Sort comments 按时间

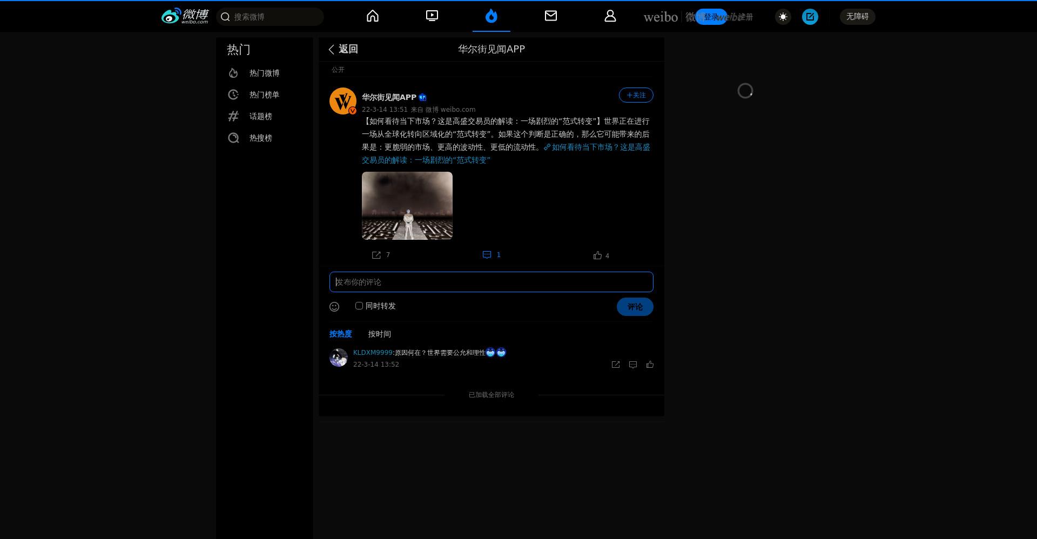coord(380,334)
